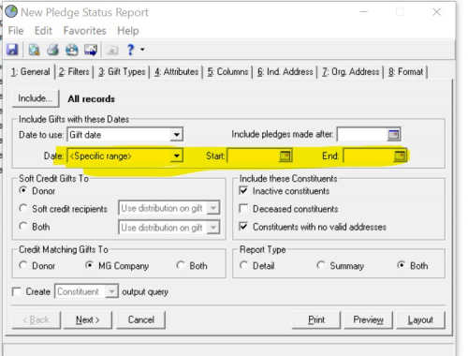The image size is (468, 356).
Task: Click the Start date input field
Action: [254, 156]
